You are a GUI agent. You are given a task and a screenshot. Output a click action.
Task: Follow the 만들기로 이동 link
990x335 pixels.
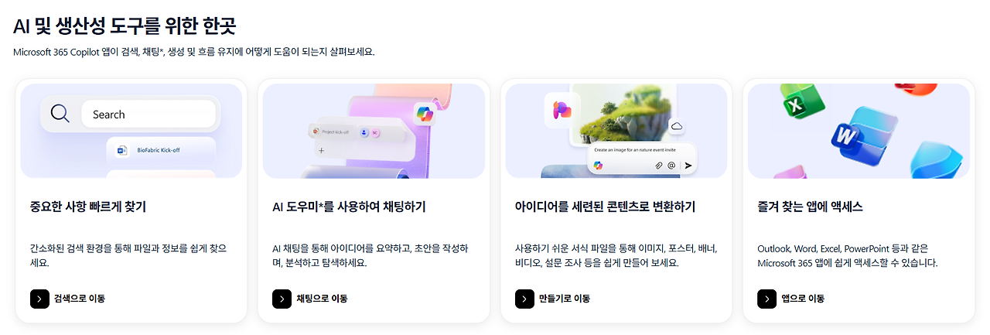[565, 299]
